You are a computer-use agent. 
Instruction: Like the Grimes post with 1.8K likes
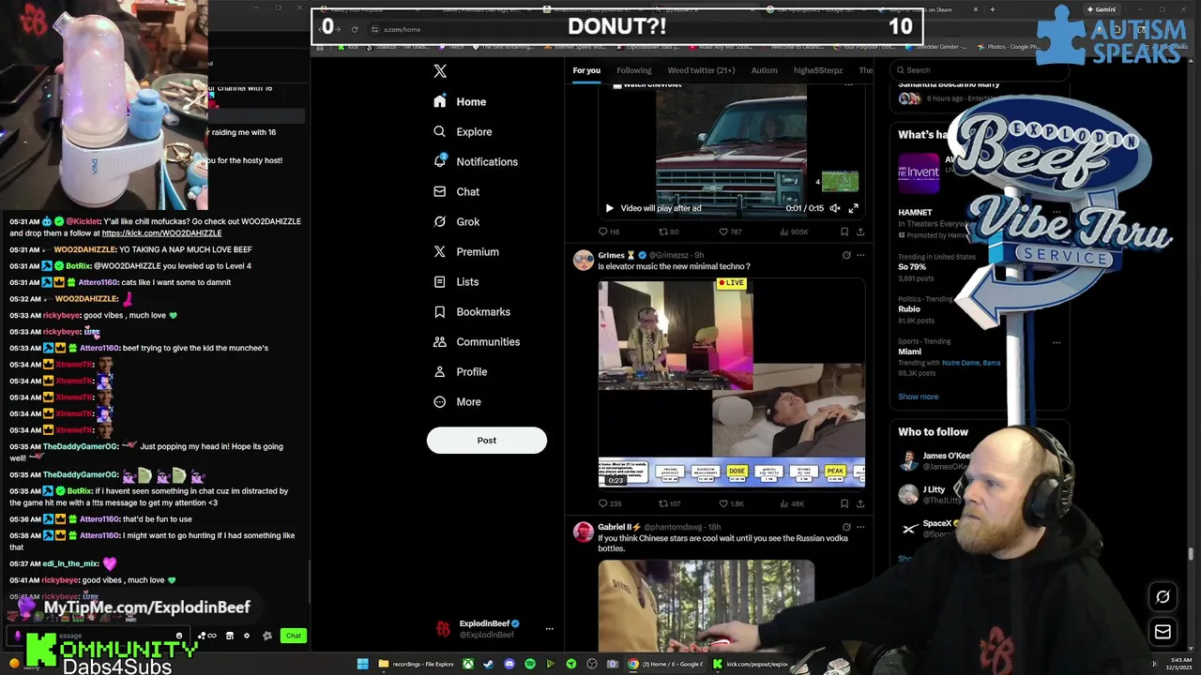coord(731,503)
